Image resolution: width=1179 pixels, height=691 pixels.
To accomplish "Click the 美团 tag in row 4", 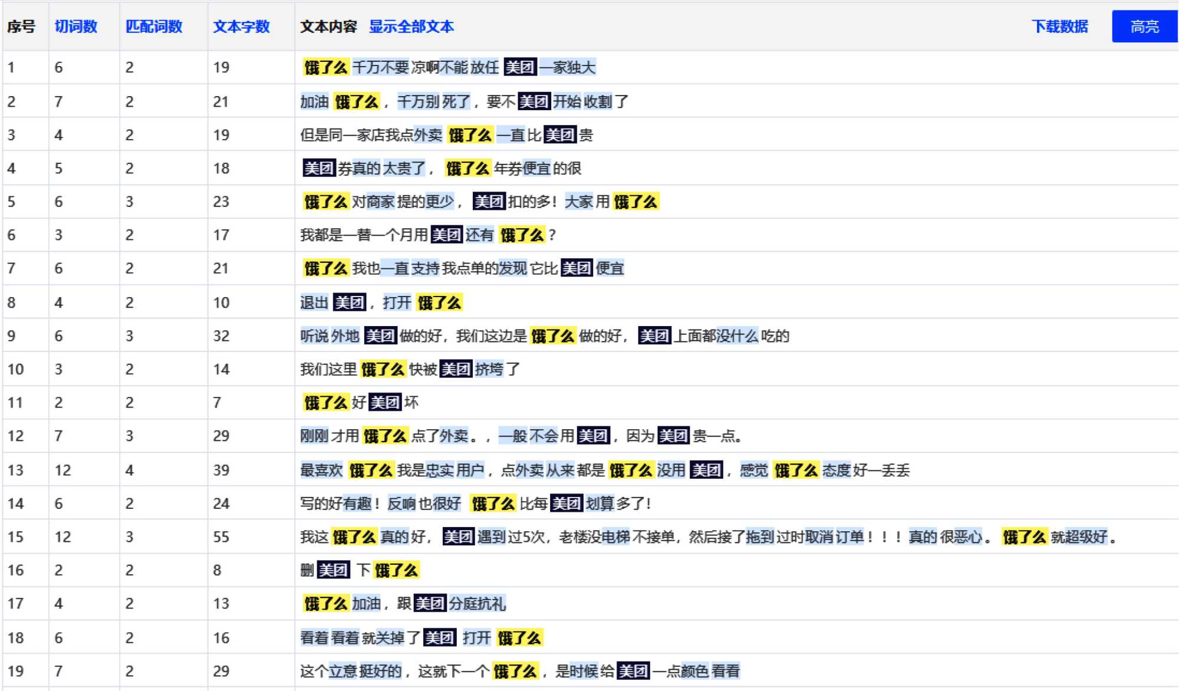I will [x=318, y=168].
